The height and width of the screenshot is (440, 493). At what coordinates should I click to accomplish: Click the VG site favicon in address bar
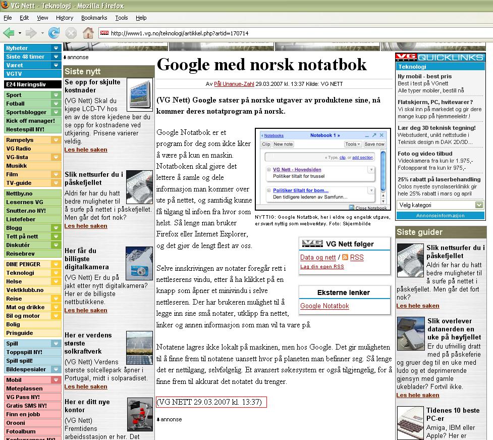point(104,33)
